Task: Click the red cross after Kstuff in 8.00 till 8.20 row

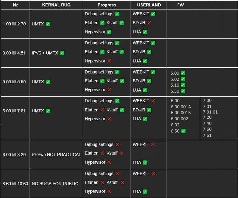Action: click(121, 153)
